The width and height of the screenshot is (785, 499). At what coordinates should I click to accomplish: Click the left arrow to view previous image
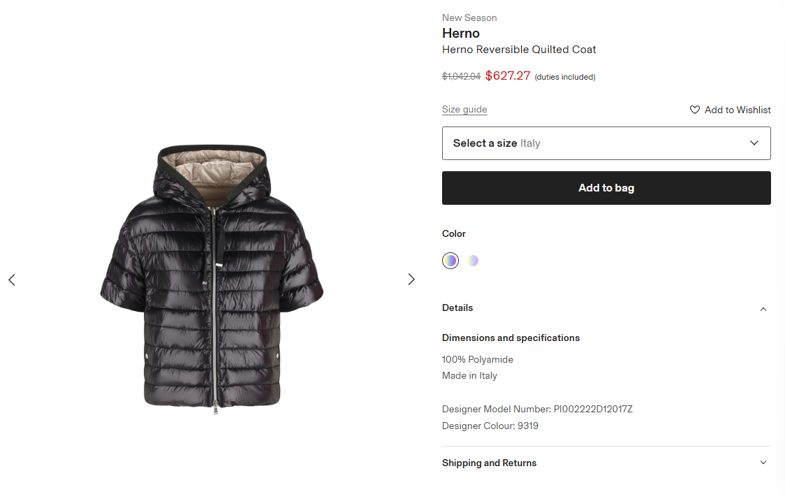pyautogui.click(x=11, y=279)
